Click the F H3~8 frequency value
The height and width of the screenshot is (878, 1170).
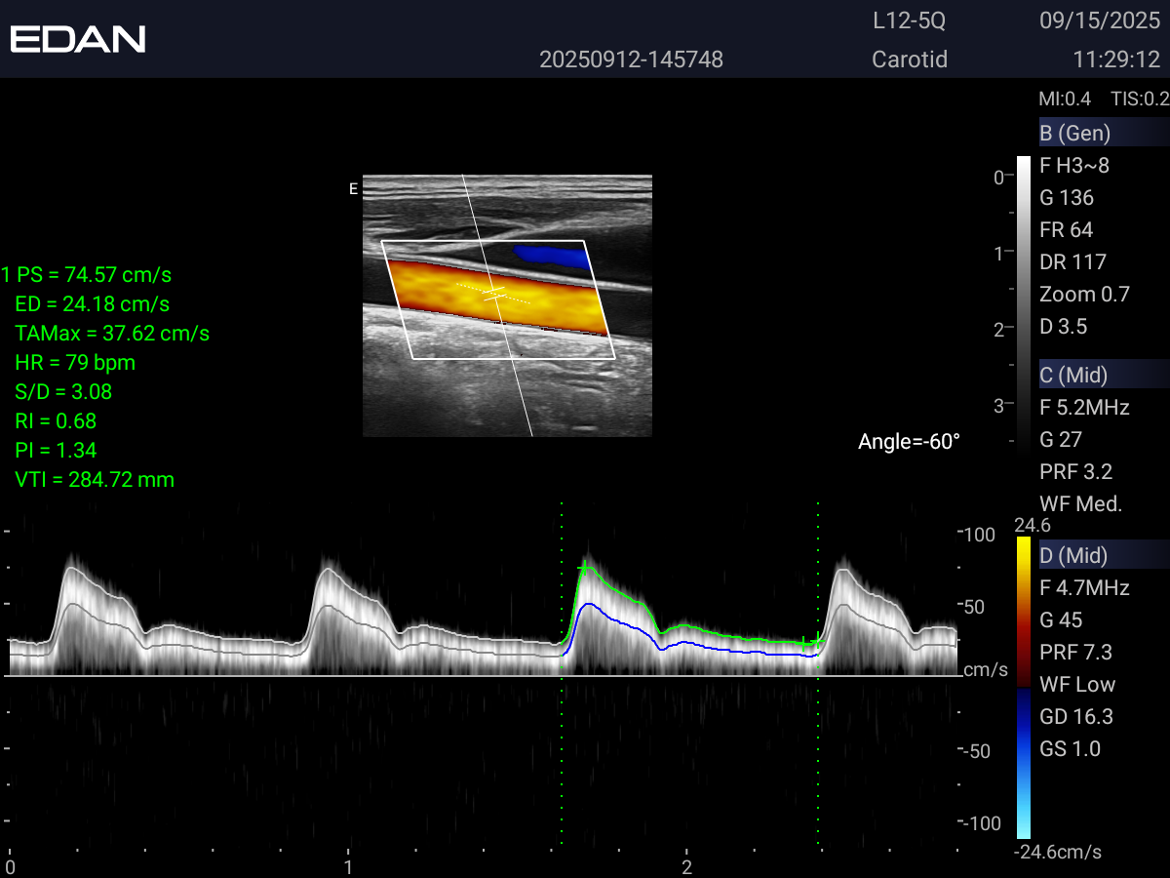coord(1074,166)
